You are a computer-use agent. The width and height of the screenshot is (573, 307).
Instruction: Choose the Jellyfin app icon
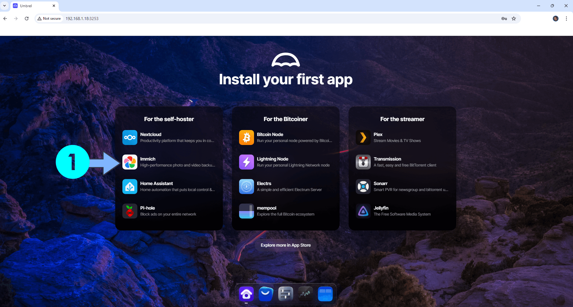363,211
